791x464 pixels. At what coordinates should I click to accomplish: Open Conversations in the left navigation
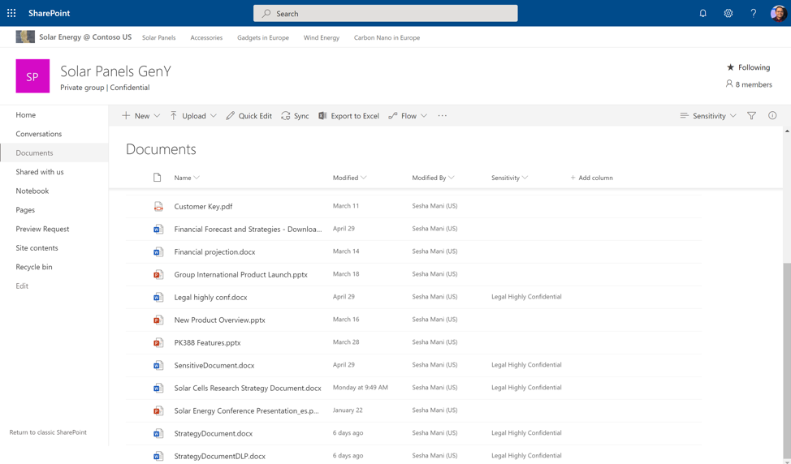click(39, 134)
